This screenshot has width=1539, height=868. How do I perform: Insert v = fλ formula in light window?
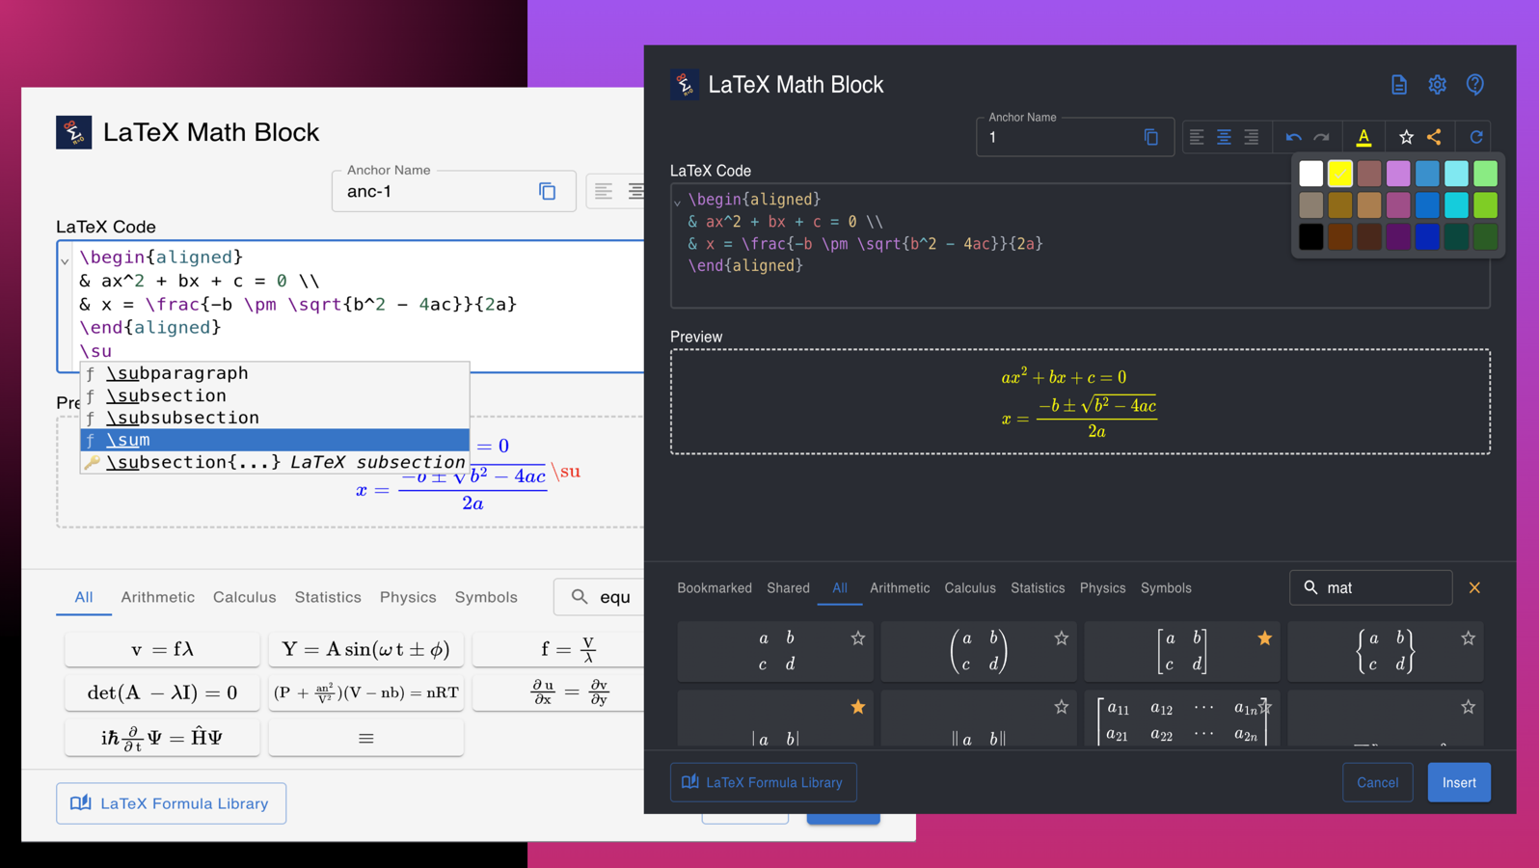pyautogui.click(x=162, y=649)
